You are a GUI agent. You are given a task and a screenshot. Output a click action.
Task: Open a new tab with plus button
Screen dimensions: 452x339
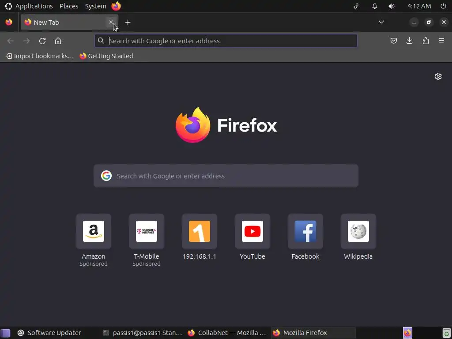(128, 22)
